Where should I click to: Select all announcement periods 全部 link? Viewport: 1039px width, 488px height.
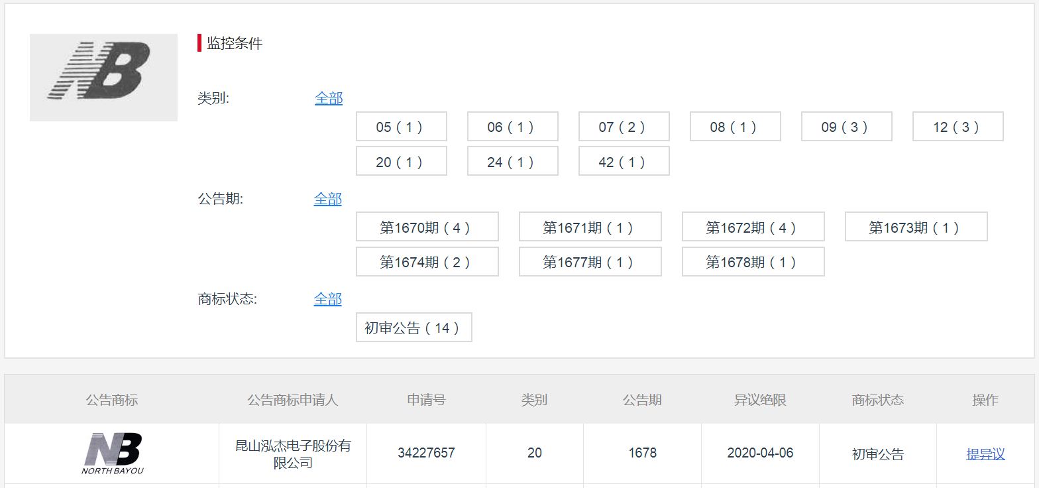click(x=328, y=199)
